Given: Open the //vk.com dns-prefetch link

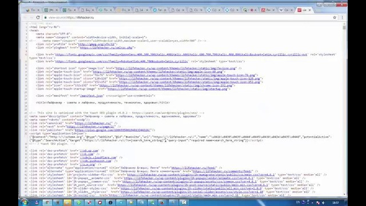Looking at the screenshot, I should point(86,154).
